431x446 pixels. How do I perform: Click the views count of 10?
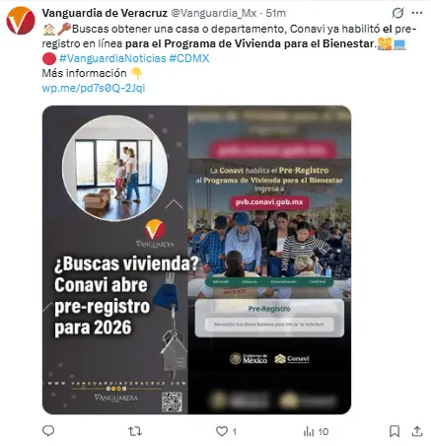[323, 431]
